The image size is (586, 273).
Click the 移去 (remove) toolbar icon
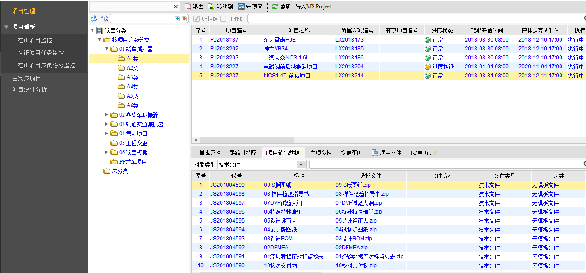pos(188,7)
